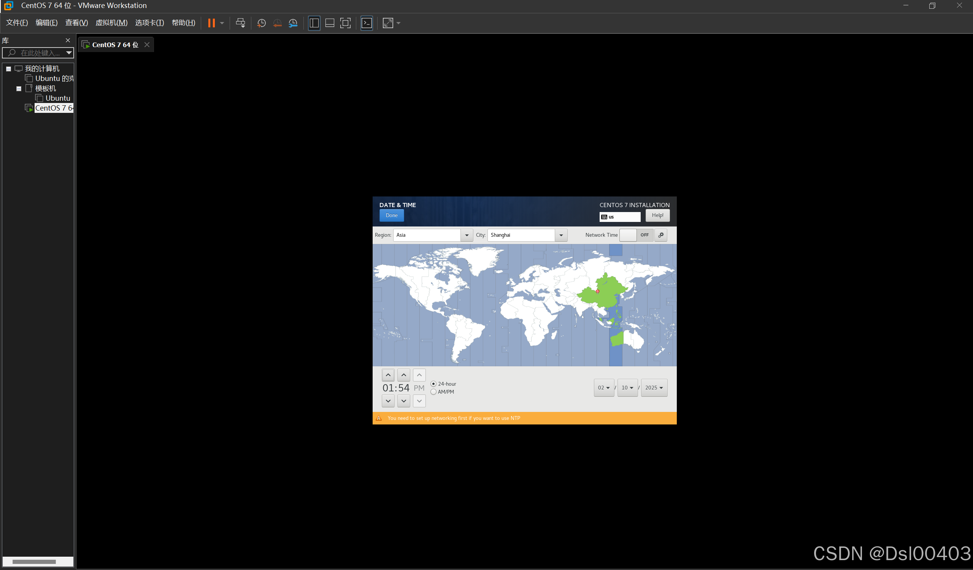Click the red Shanghai marker on the map
This screenshot has width=973, height=570.
click(598, 291)
